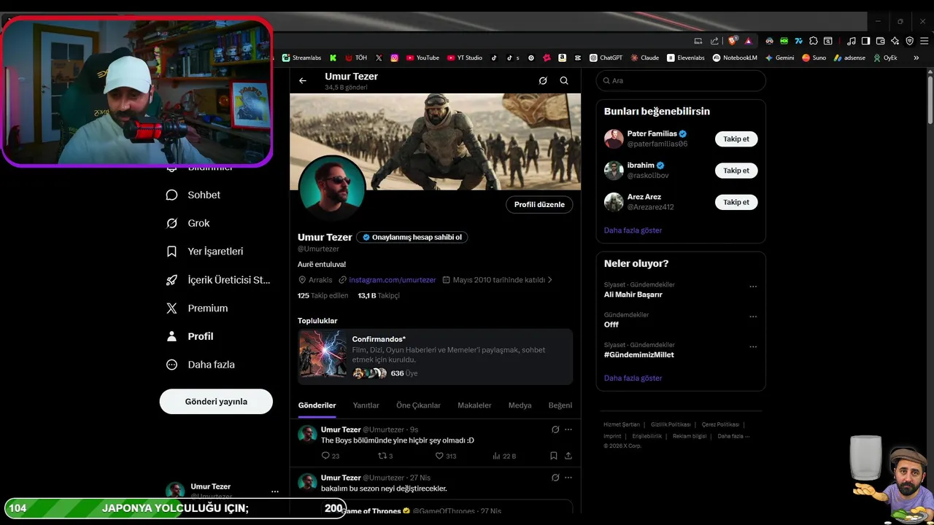934x525 pixels.
Task: Open Streamlabs bookmark
Action: pos(301,58)
